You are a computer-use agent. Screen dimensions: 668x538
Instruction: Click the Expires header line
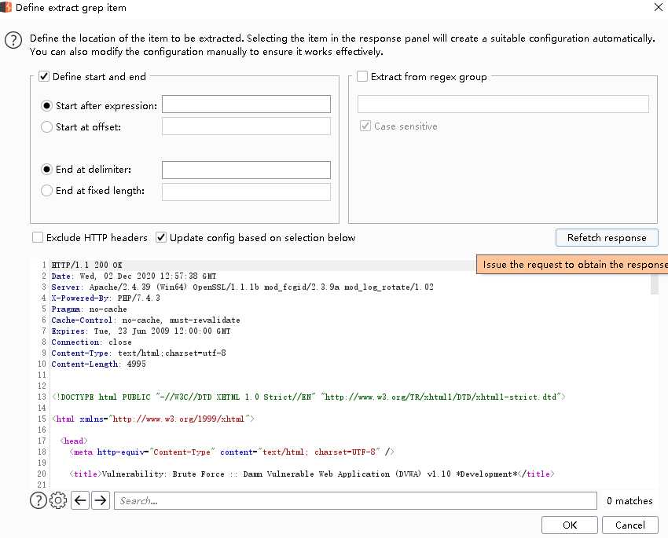(141, 331)
